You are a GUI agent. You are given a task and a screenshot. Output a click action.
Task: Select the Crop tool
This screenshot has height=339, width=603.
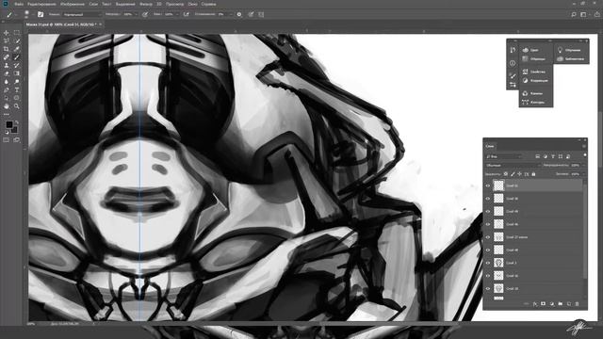tap(7, 49)
